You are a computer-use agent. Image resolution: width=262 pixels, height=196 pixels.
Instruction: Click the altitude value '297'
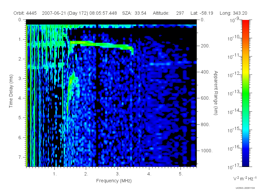point(180,13)
